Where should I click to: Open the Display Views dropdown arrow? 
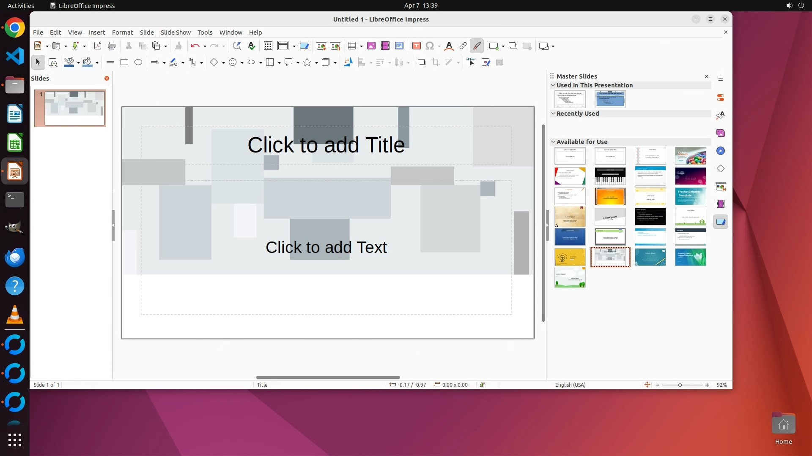click(x=294, y=46)
